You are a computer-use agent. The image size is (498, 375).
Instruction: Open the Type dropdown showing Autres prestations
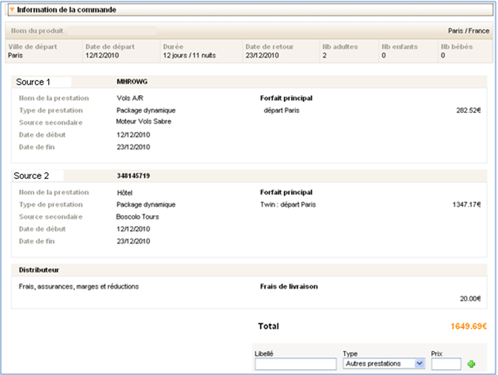tap(384, 364)
